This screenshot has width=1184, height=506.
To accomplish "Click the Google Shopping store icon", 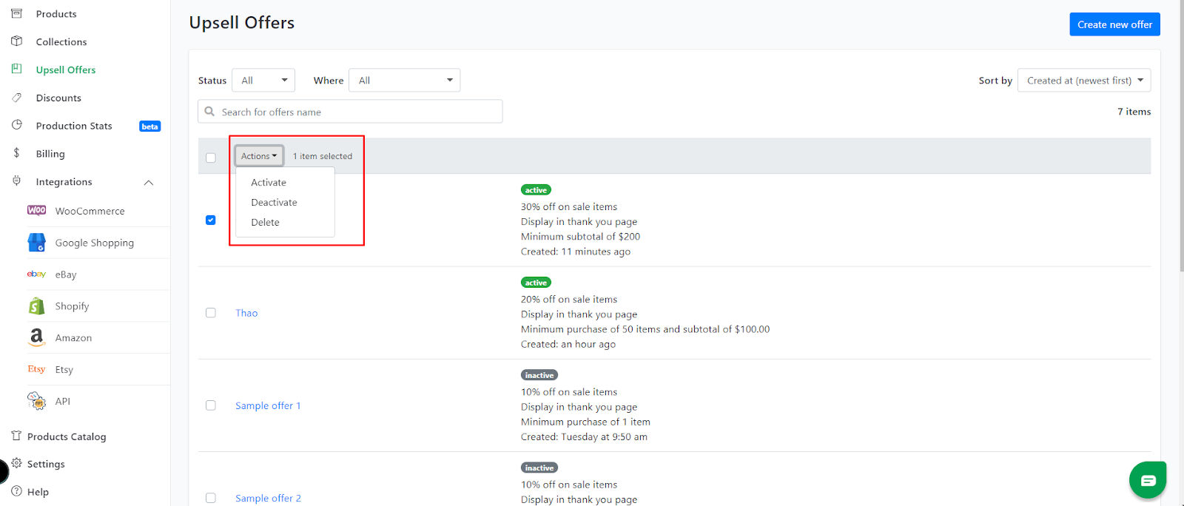I will (36, 242).
